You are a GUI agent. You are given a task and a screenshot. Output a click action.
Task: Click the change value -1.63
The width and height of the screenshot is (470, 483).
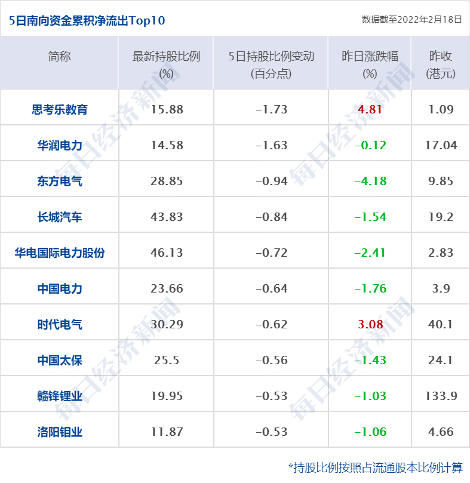point(271,145)
